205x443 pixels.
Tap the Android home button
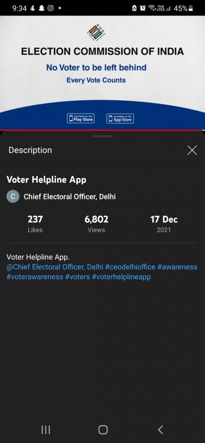click(x=102, y=430)
